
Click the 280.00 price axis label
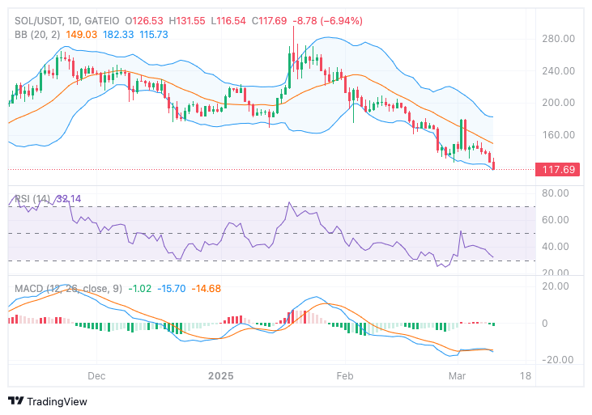558,39
